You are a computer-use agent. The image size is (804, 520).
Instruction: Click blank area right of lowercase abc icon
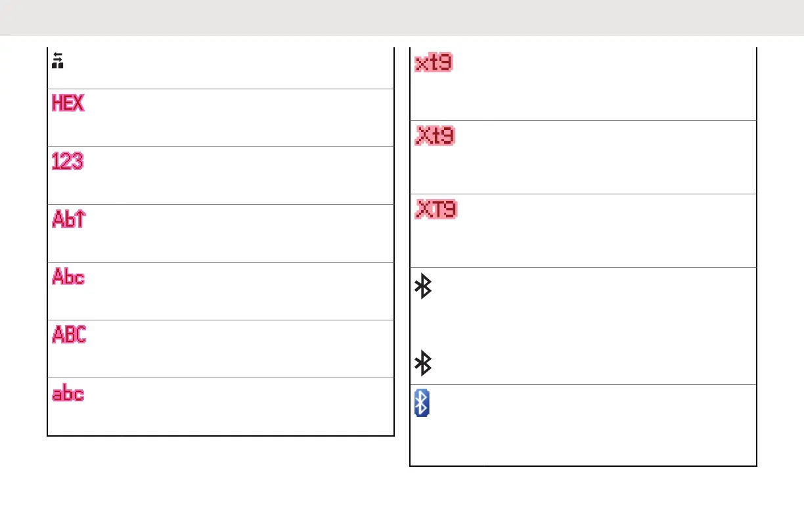(236, 407)
